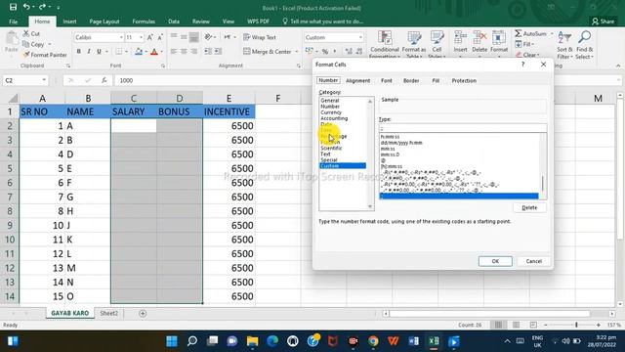Click the Insert Function fx icon
Viewport: 625px width, 352px height.
click(104, 80)
